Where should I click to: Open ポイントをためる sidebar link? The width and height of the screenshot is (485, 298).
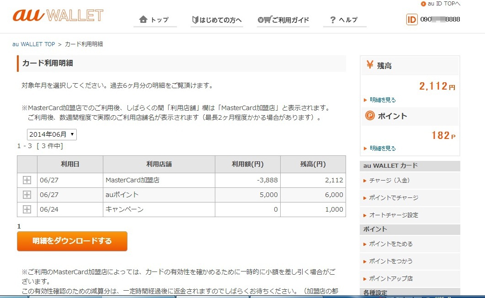391,244
